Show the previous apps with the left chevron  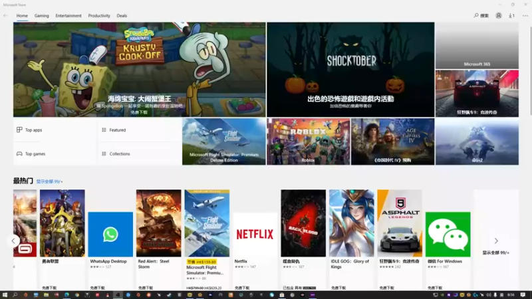click(13, 241)
